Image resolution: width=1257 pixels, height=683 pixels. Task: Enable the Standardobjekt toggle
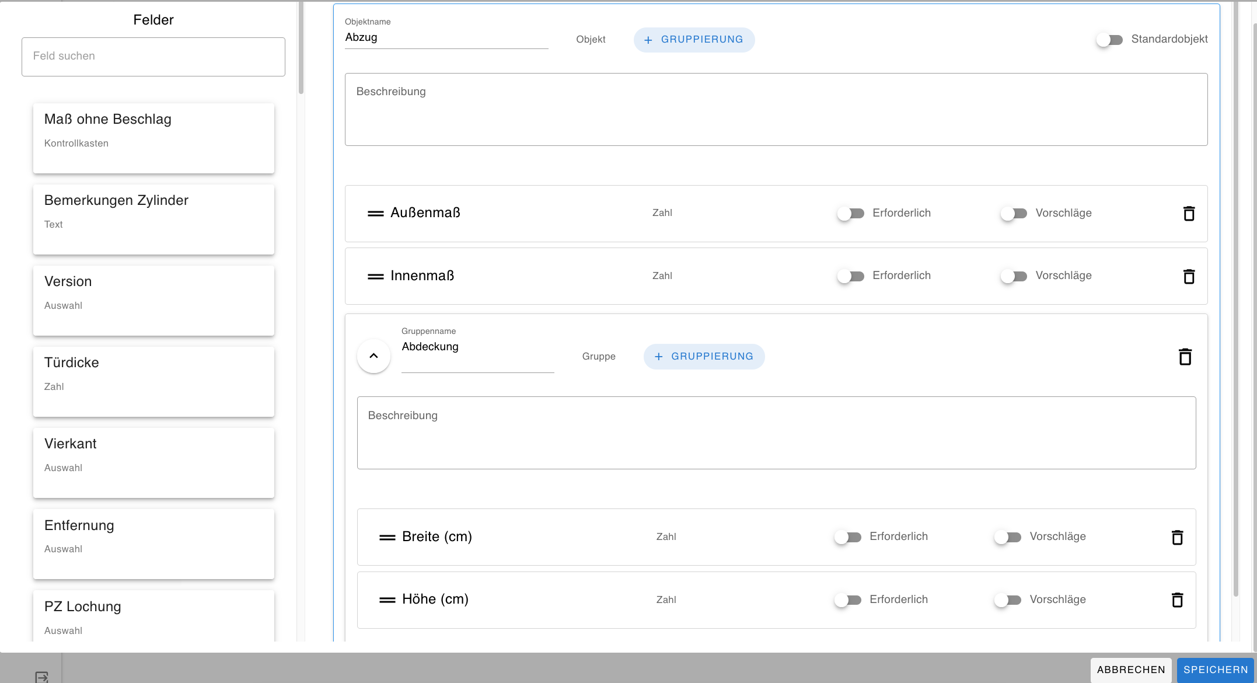point(1109,40)
